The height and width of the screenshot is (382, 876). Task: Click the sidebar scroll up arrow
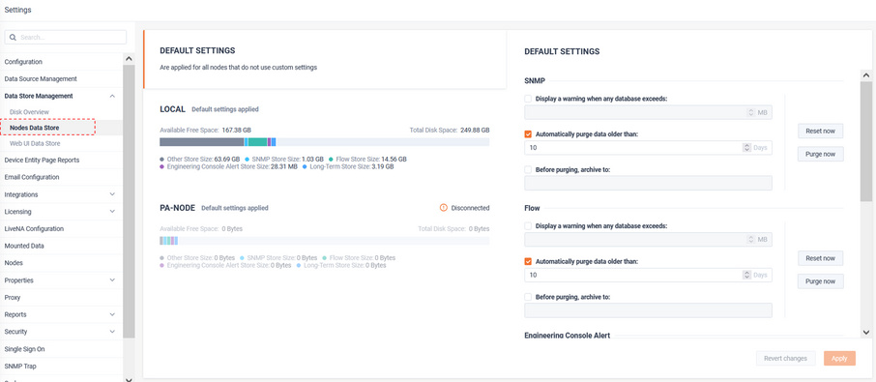click(x=129, y=59)
